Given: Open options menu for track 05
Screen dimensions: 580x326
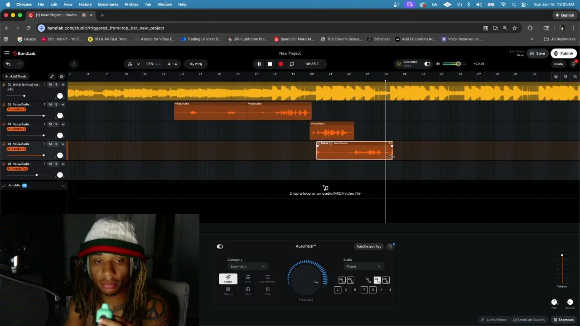Looking at the screenshot, I should (x=44, y=164).
